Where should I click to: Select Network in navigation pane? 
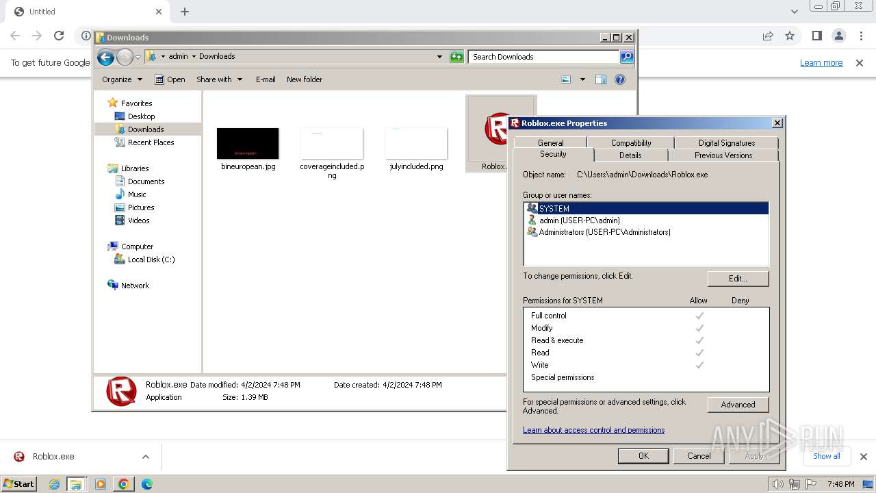135,286
